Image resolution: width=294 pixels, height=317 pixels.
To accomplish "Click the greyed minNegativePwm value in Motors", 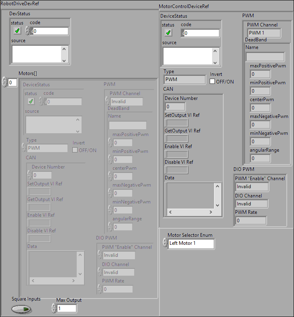I will (123, 210).
